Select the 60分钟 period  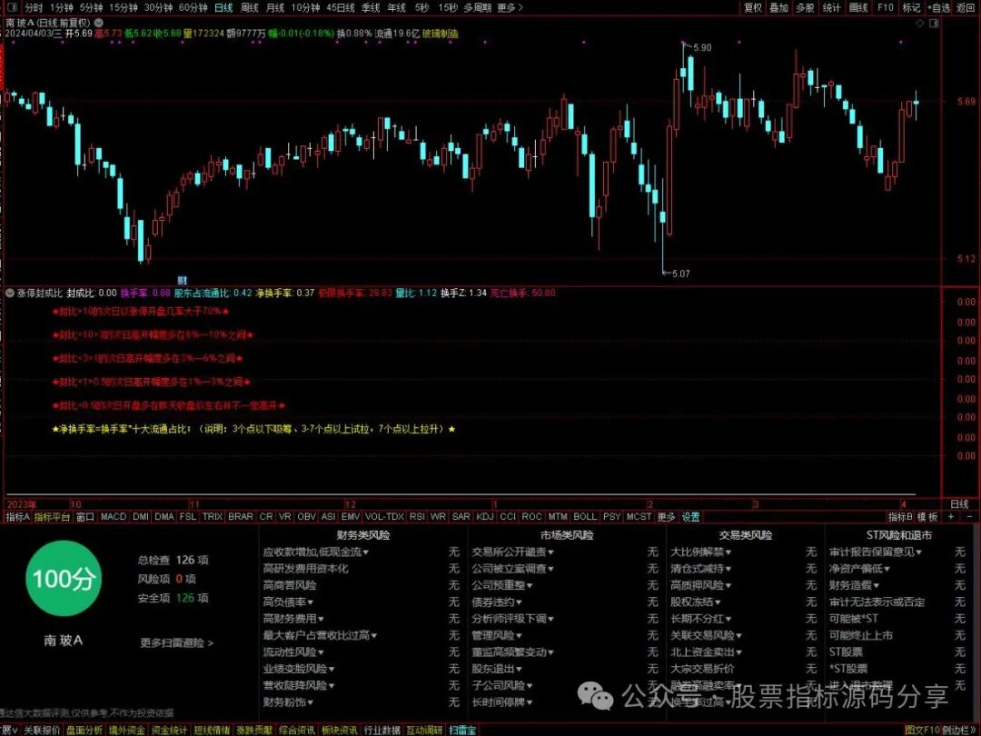coord(193,7)
